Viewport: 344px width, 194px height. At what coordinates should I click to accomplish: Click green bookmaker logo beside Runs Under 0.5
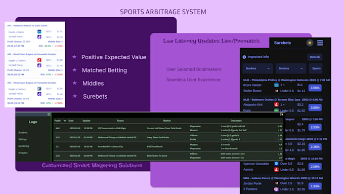tap(276, 110)
